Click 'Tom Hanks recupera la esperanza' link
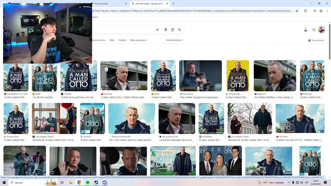The width and height of the screenshot is (331, 186). click(x=200, y=97)
